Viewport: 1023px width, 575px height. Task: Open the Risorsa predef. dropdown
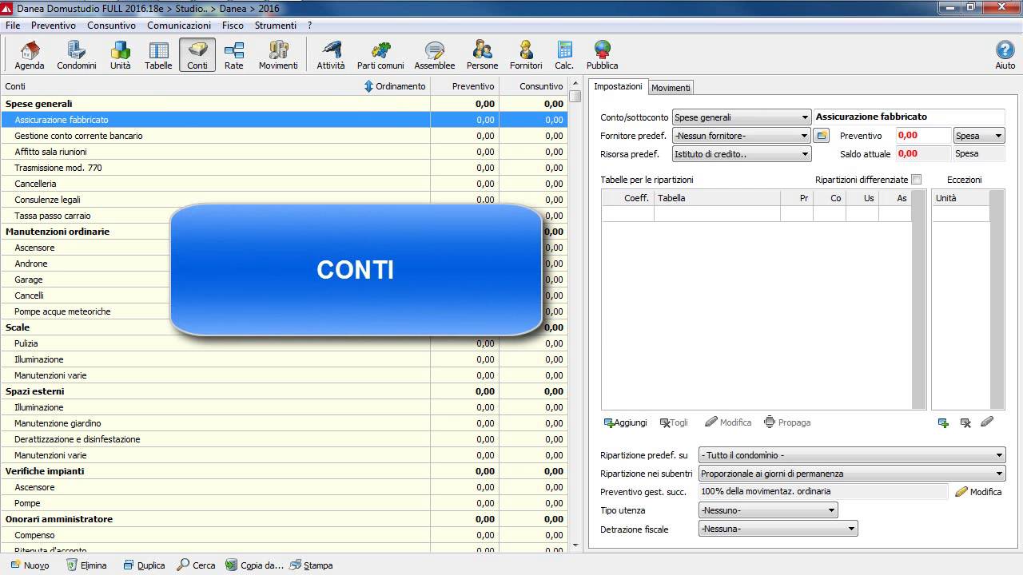[x=742, y=154]
